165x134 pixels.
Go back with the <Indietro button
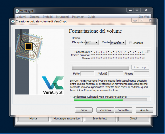pos(105,110)
